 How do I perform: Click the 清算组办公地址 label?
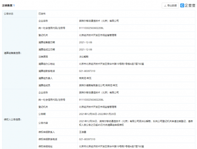[x=47, y=64]
